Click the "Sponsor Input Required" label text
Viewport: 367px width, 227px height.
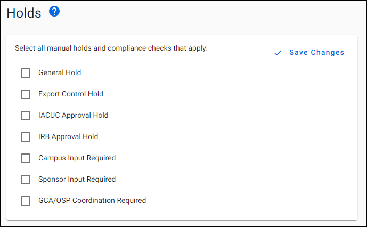pos(77,179)
